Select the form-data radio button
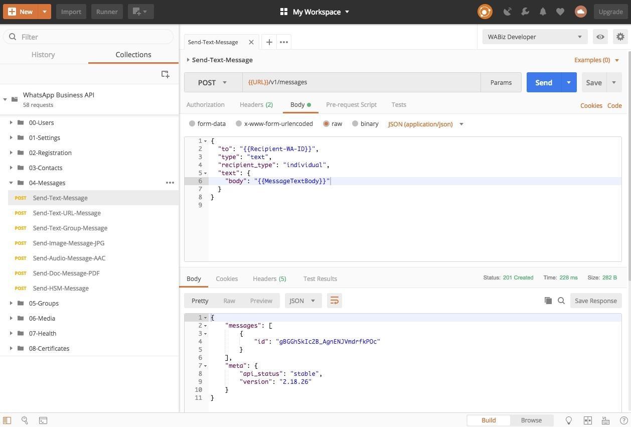Viewport: 631px width, 427px height. tap(192, 124)
